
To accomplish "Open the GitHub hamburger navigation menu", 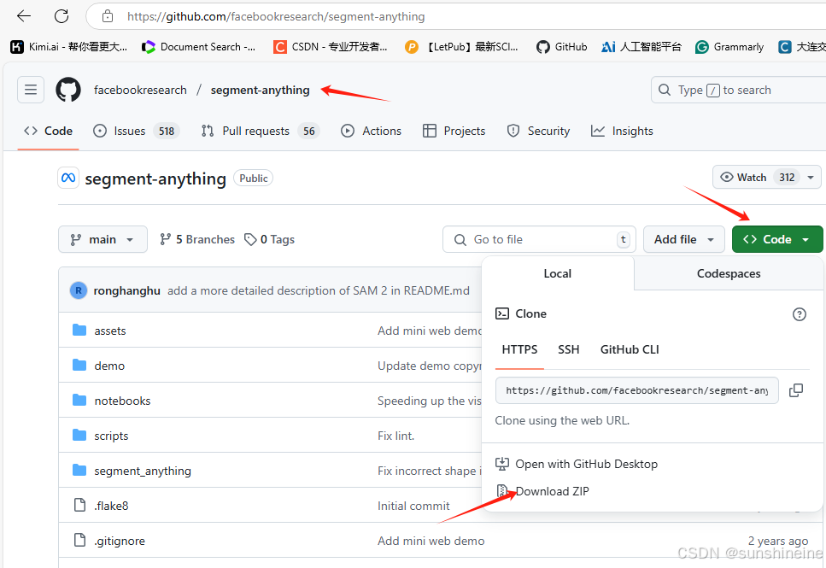I will (31, 90).
